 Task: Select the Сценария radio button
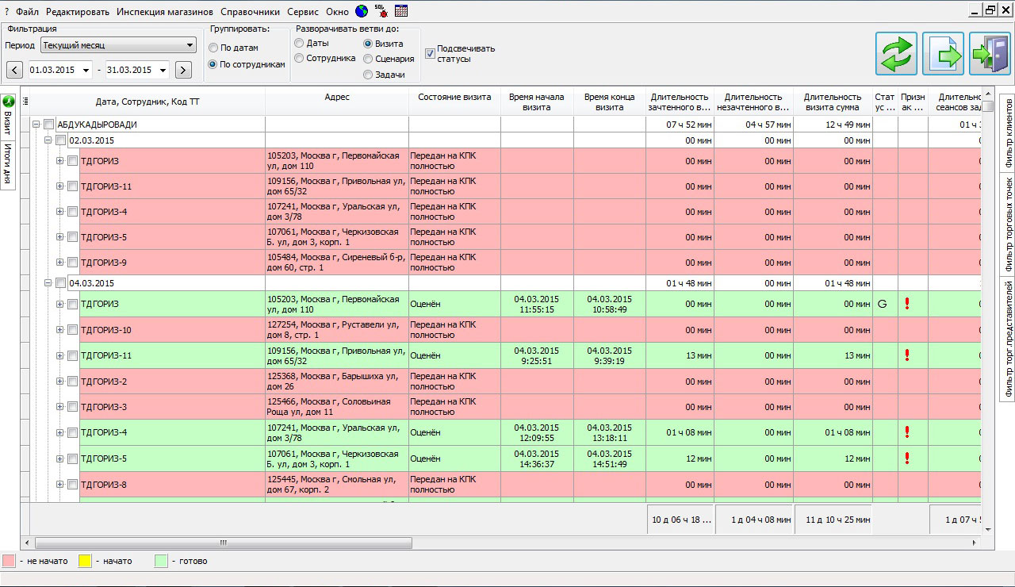pos(368,59)
